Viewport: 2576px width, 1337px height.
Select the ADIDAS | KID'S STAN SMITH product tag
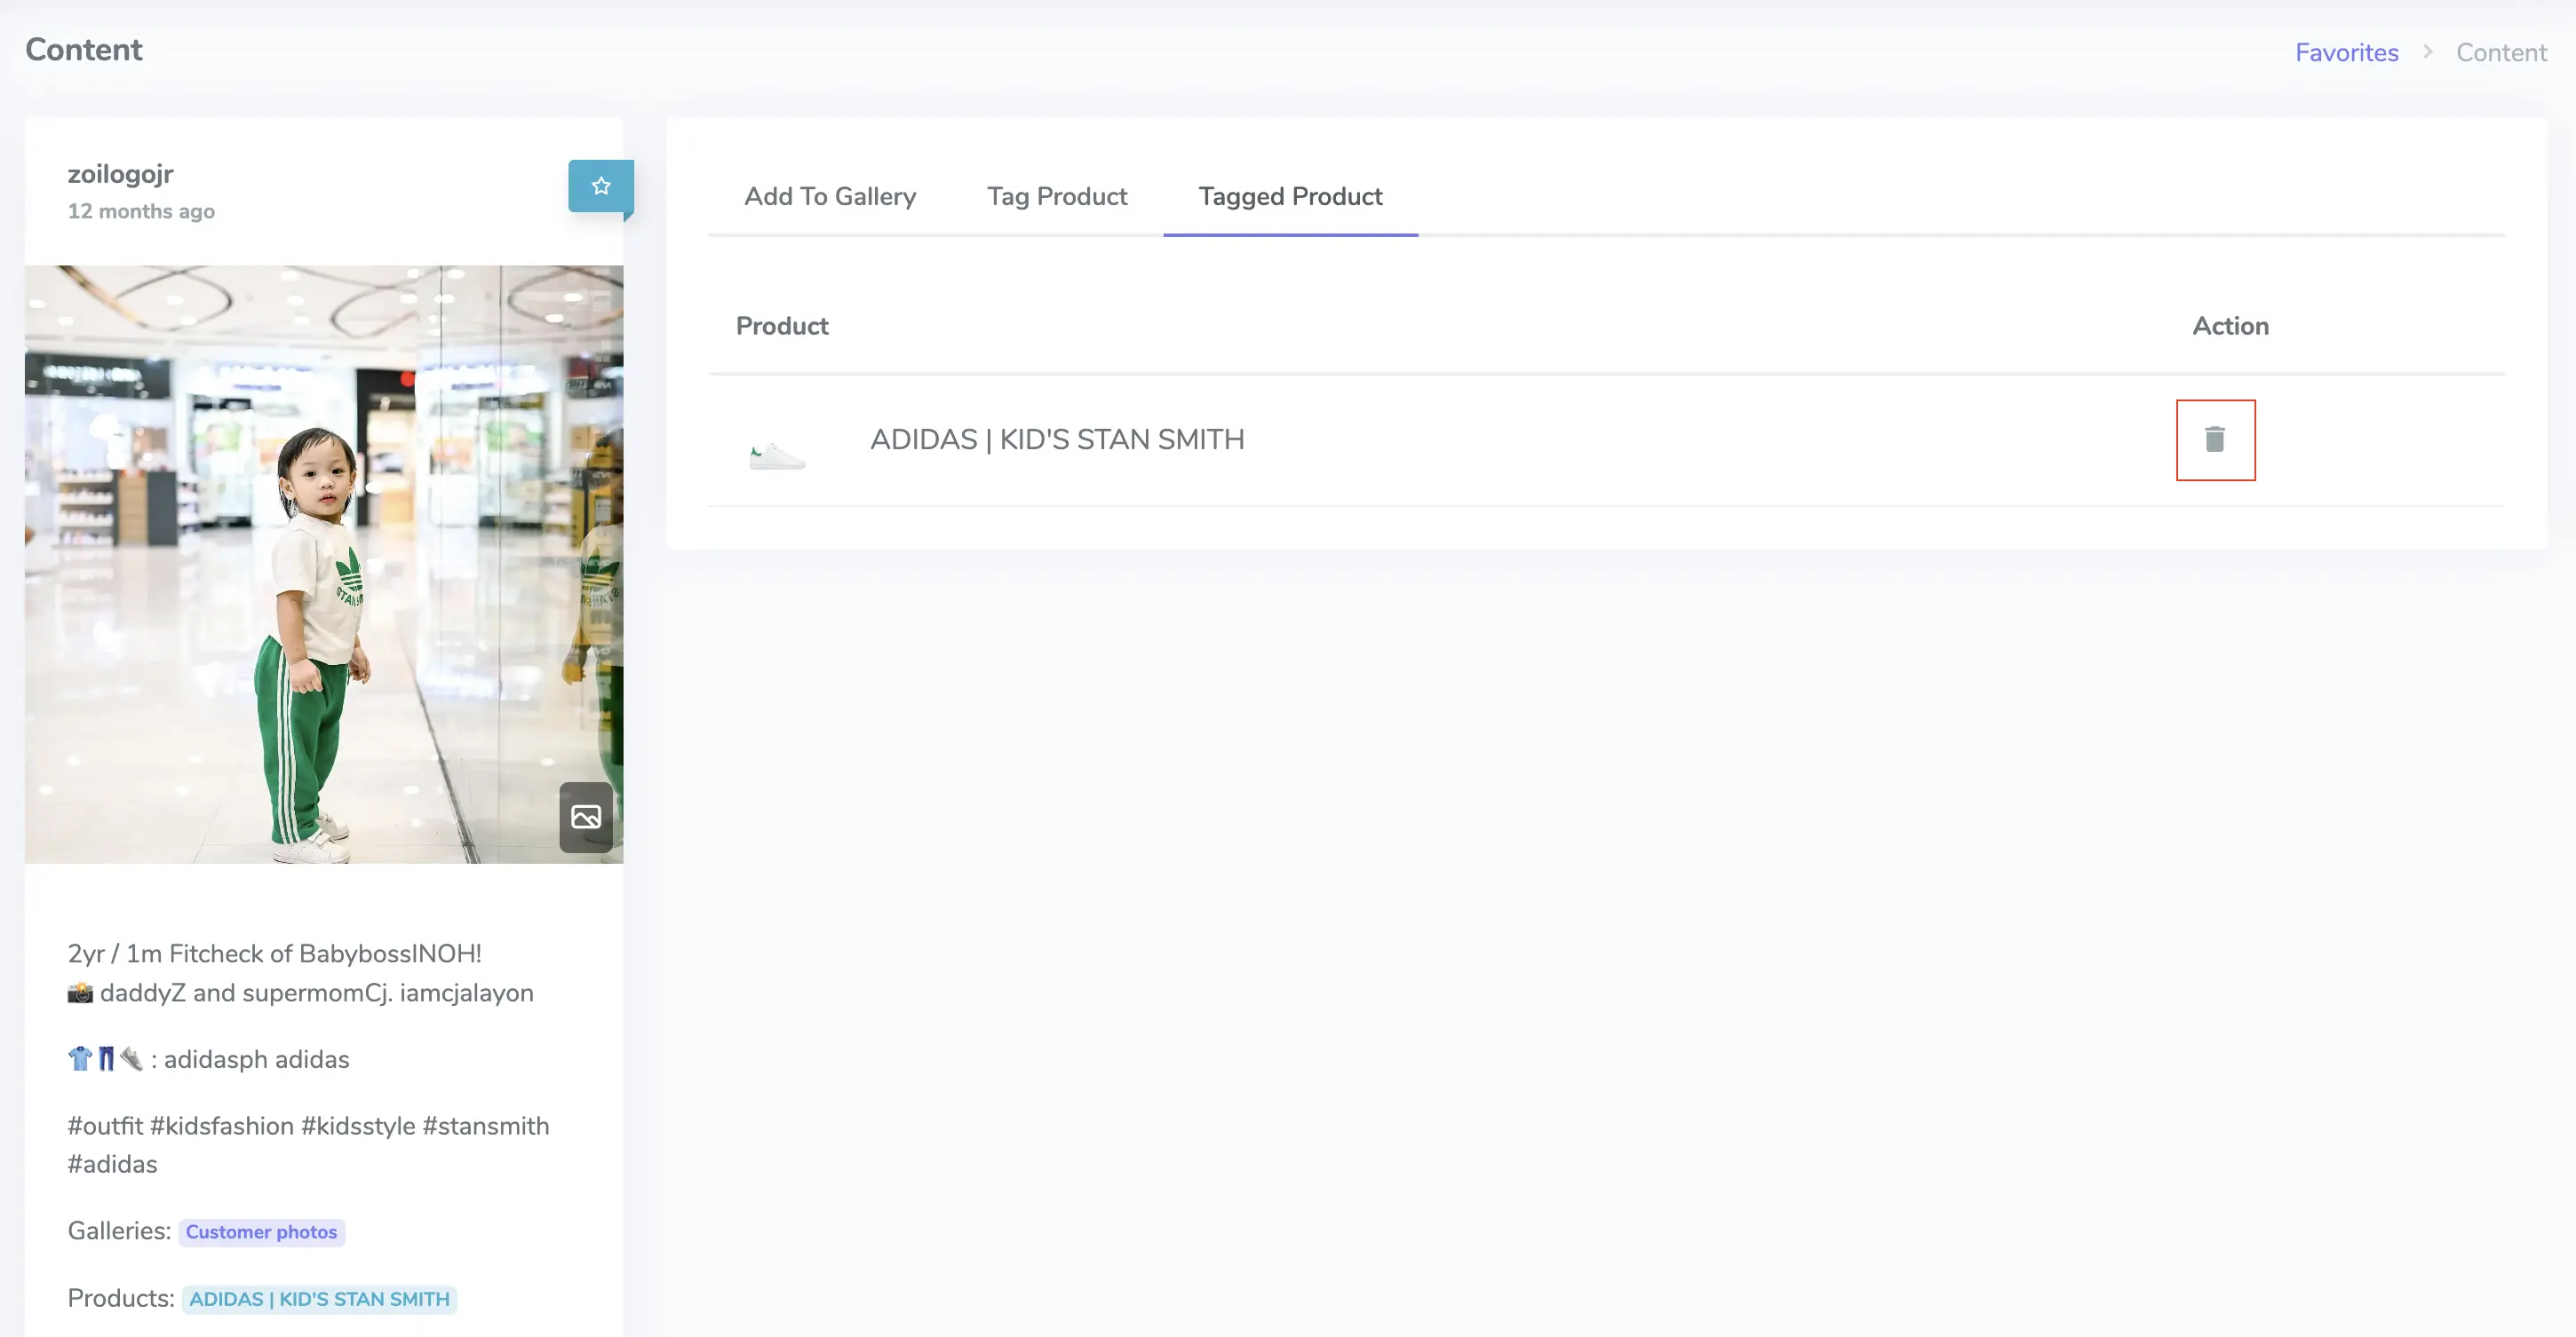coord(318,1299)
